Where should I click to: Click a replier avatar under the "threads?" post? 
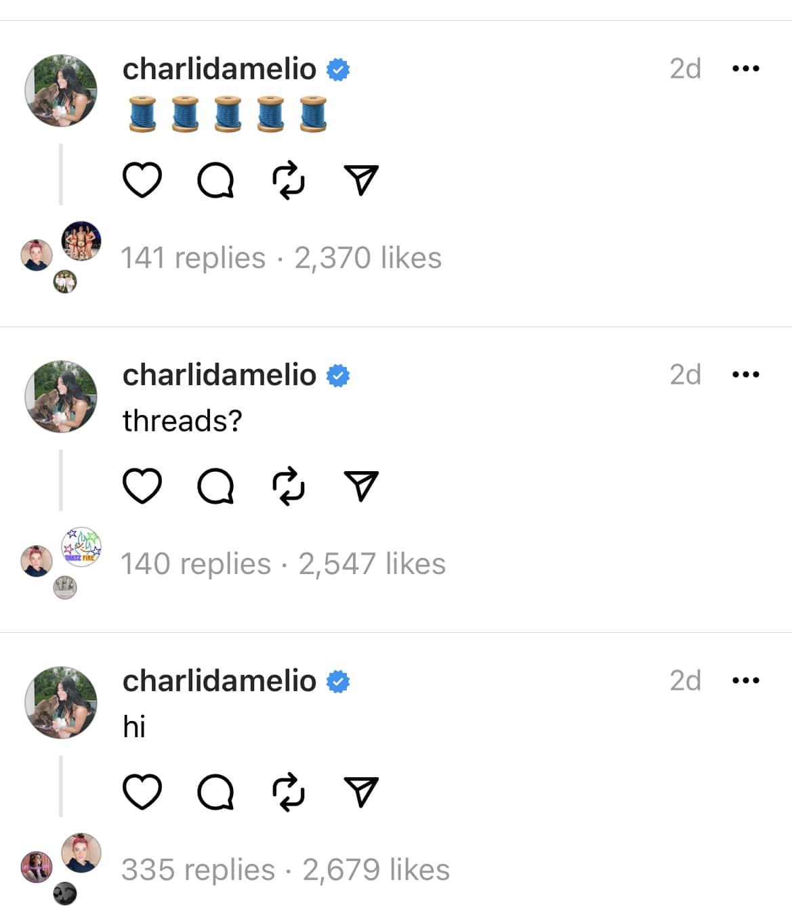[80, 547]
